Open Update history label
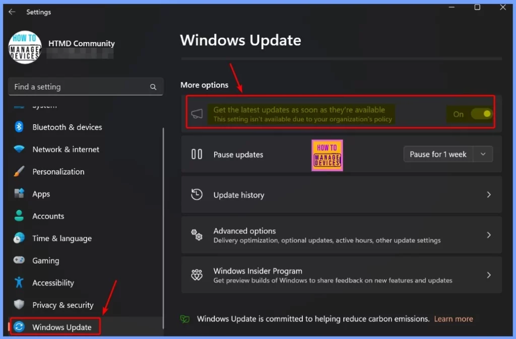Screen dimensions: 516x339 pyautogui.click(x=238, y=195)
